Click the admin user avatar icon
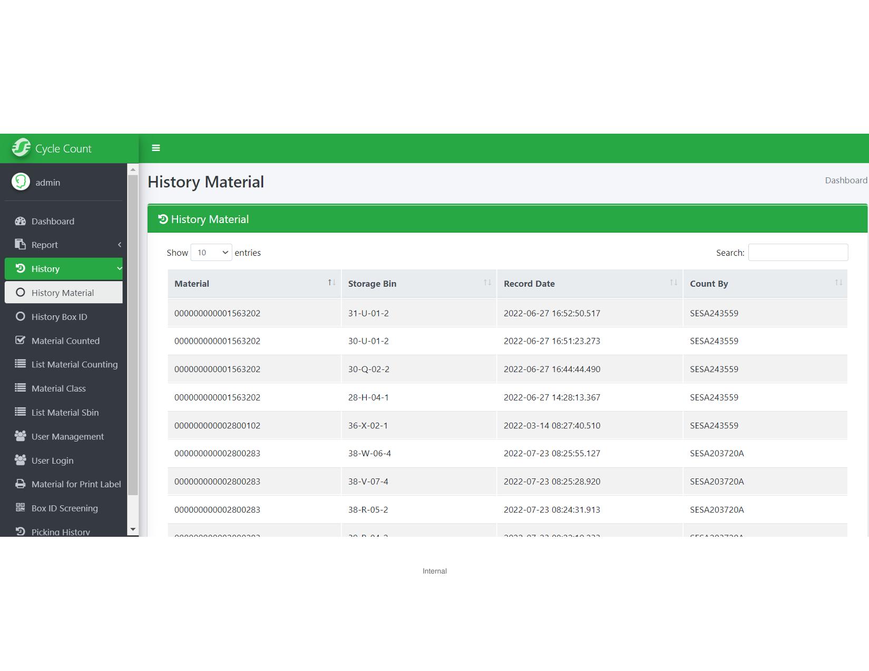This screenshot has height=671, width=869. coord(21,182)
